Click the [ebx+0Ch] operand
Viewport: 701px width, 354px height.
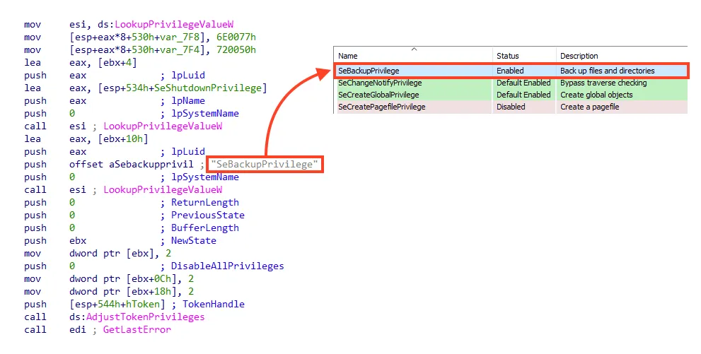tap(151, 279)
